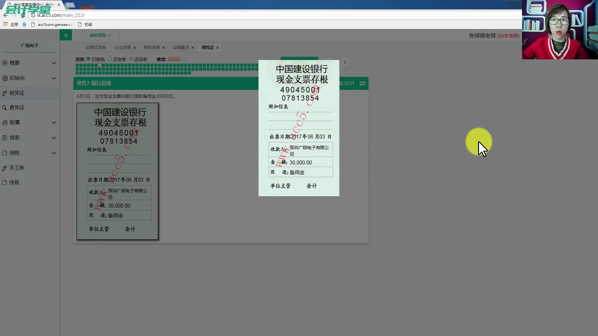Click next task arrow button
The height and width of the screenshot is (336, 598).
pos(344,62)
